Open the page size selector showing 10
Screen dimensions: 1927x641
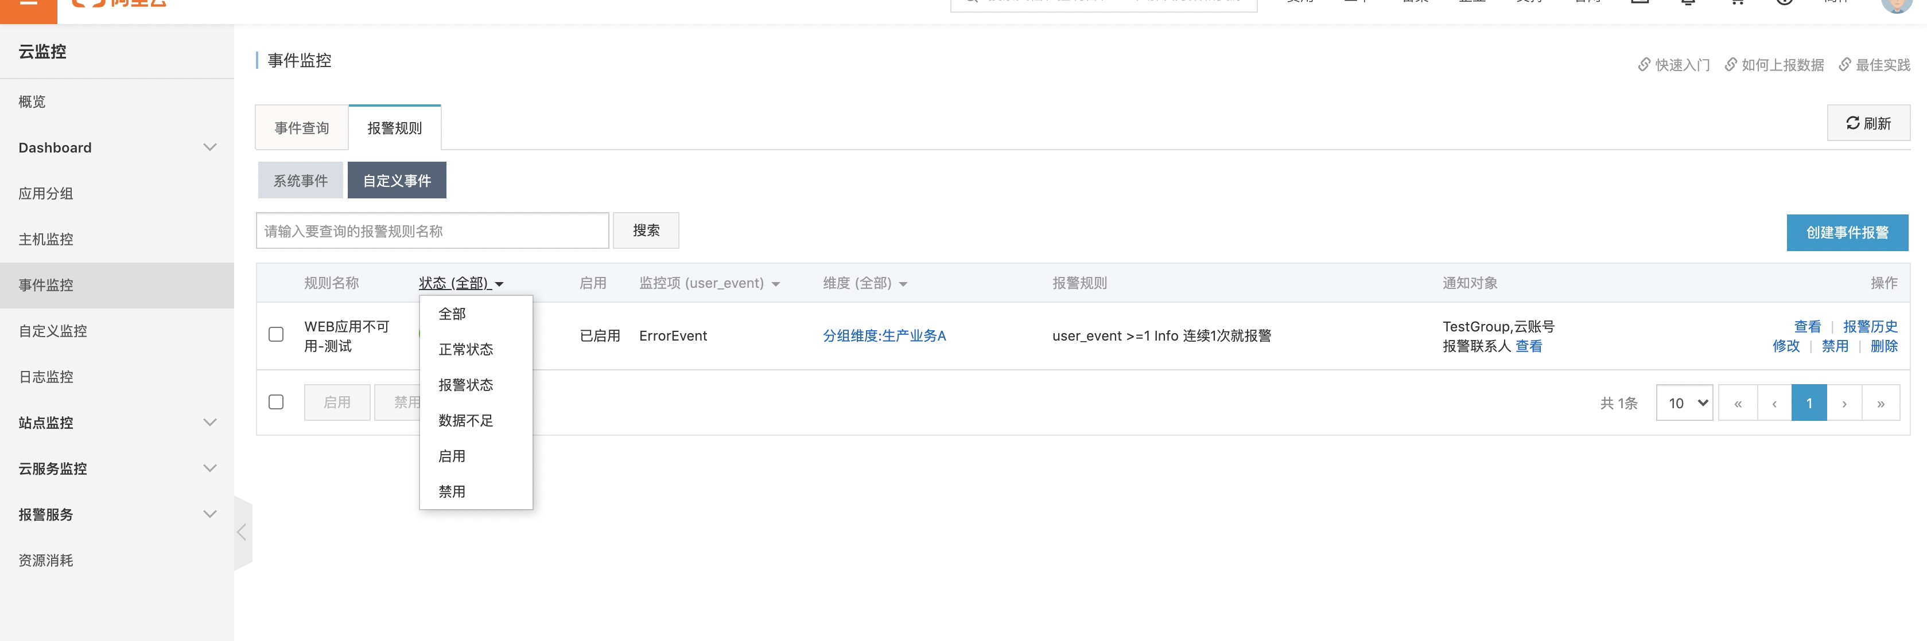click(1684, 404)
